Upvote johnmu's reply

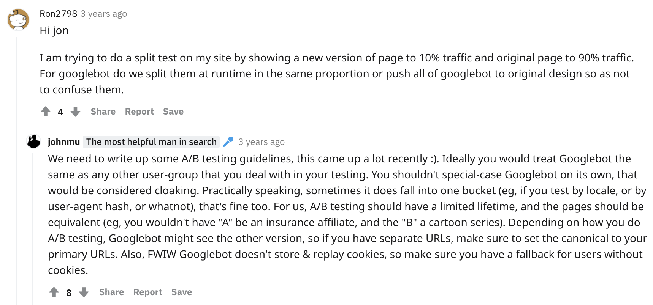click(54, 292)
